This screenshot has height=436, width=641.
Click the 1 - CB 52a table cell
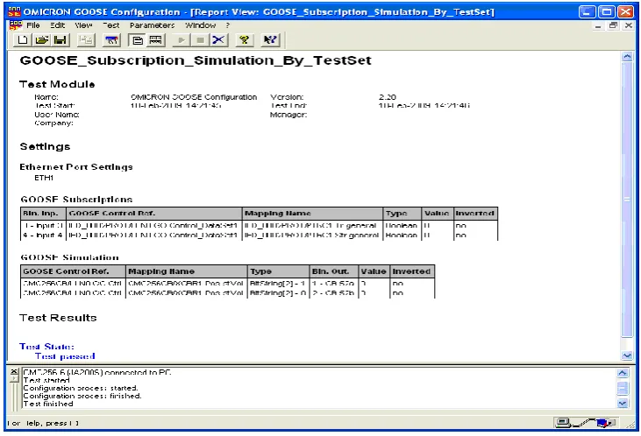click(x=332, y=284)
